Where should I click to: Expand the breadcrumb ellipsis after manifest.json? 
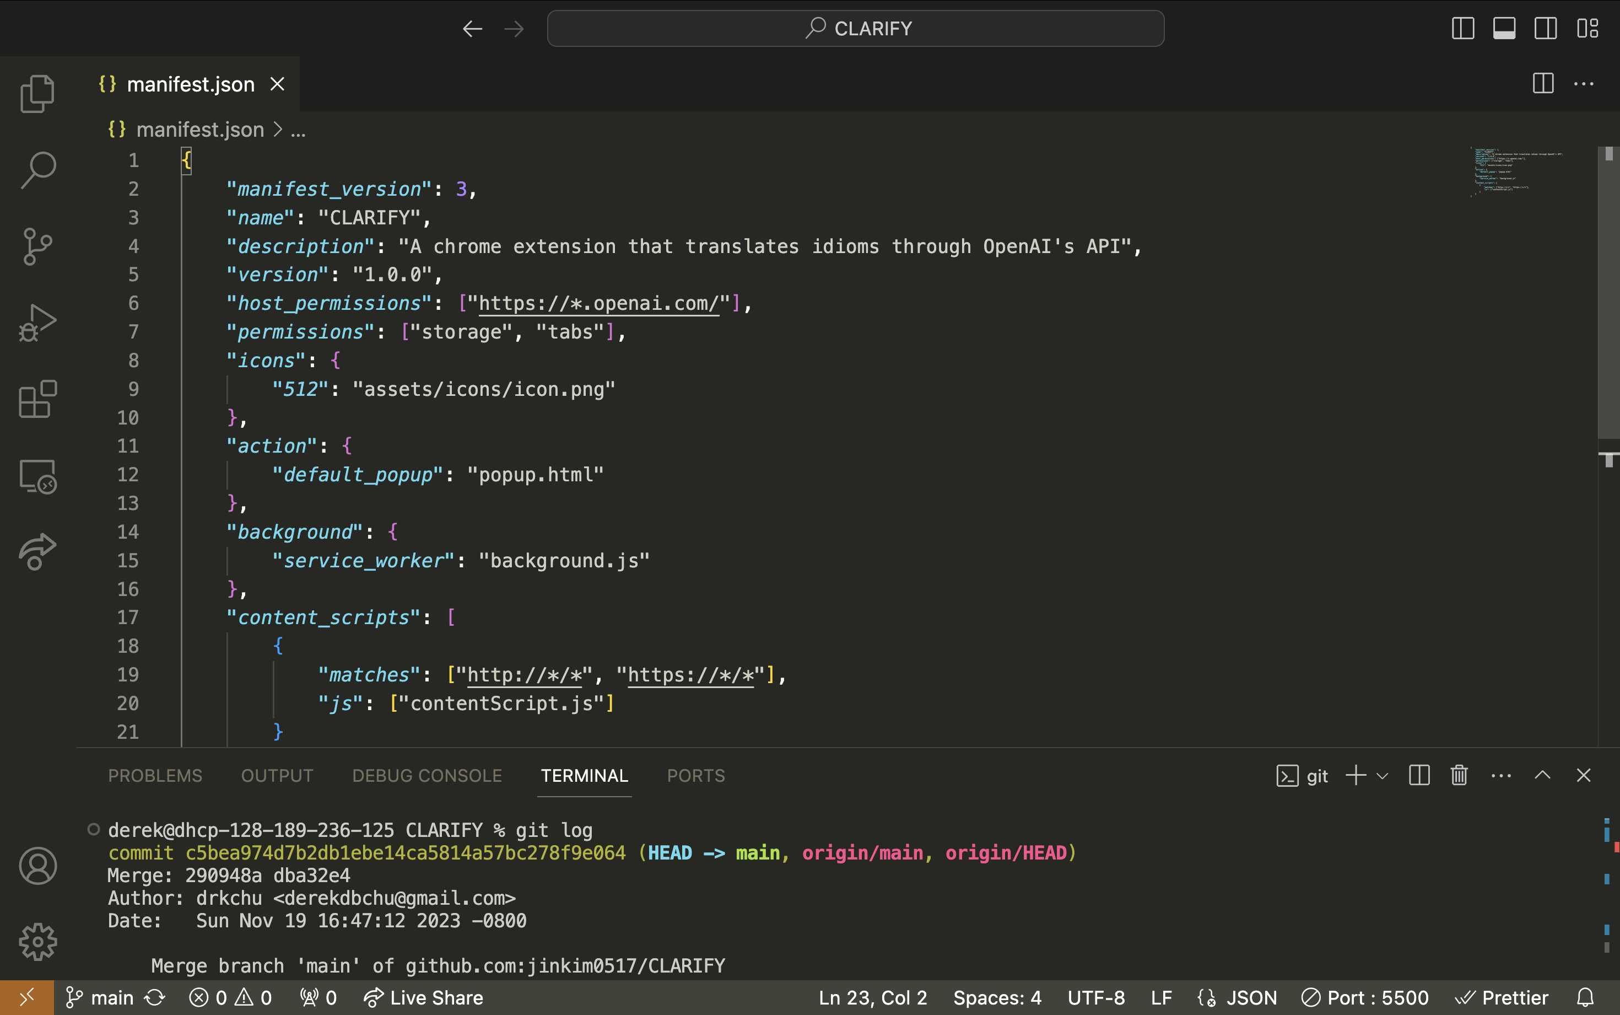click(x=298, y=130)
